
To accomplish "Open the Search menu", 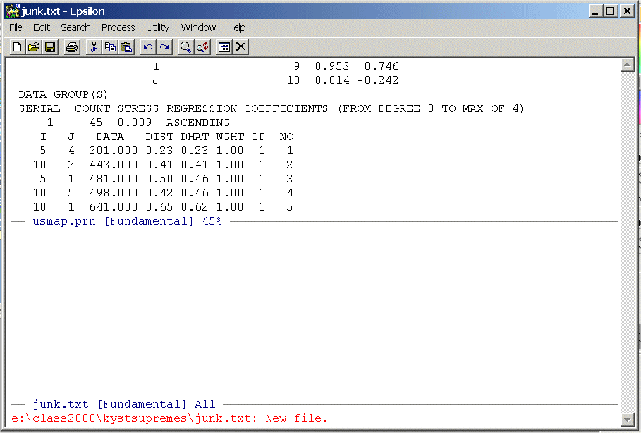I will (75, 27).
